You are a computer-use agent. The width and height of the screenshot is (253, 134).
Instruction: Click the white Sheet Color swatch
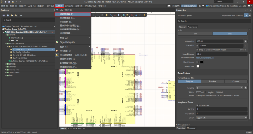(198, 66)
